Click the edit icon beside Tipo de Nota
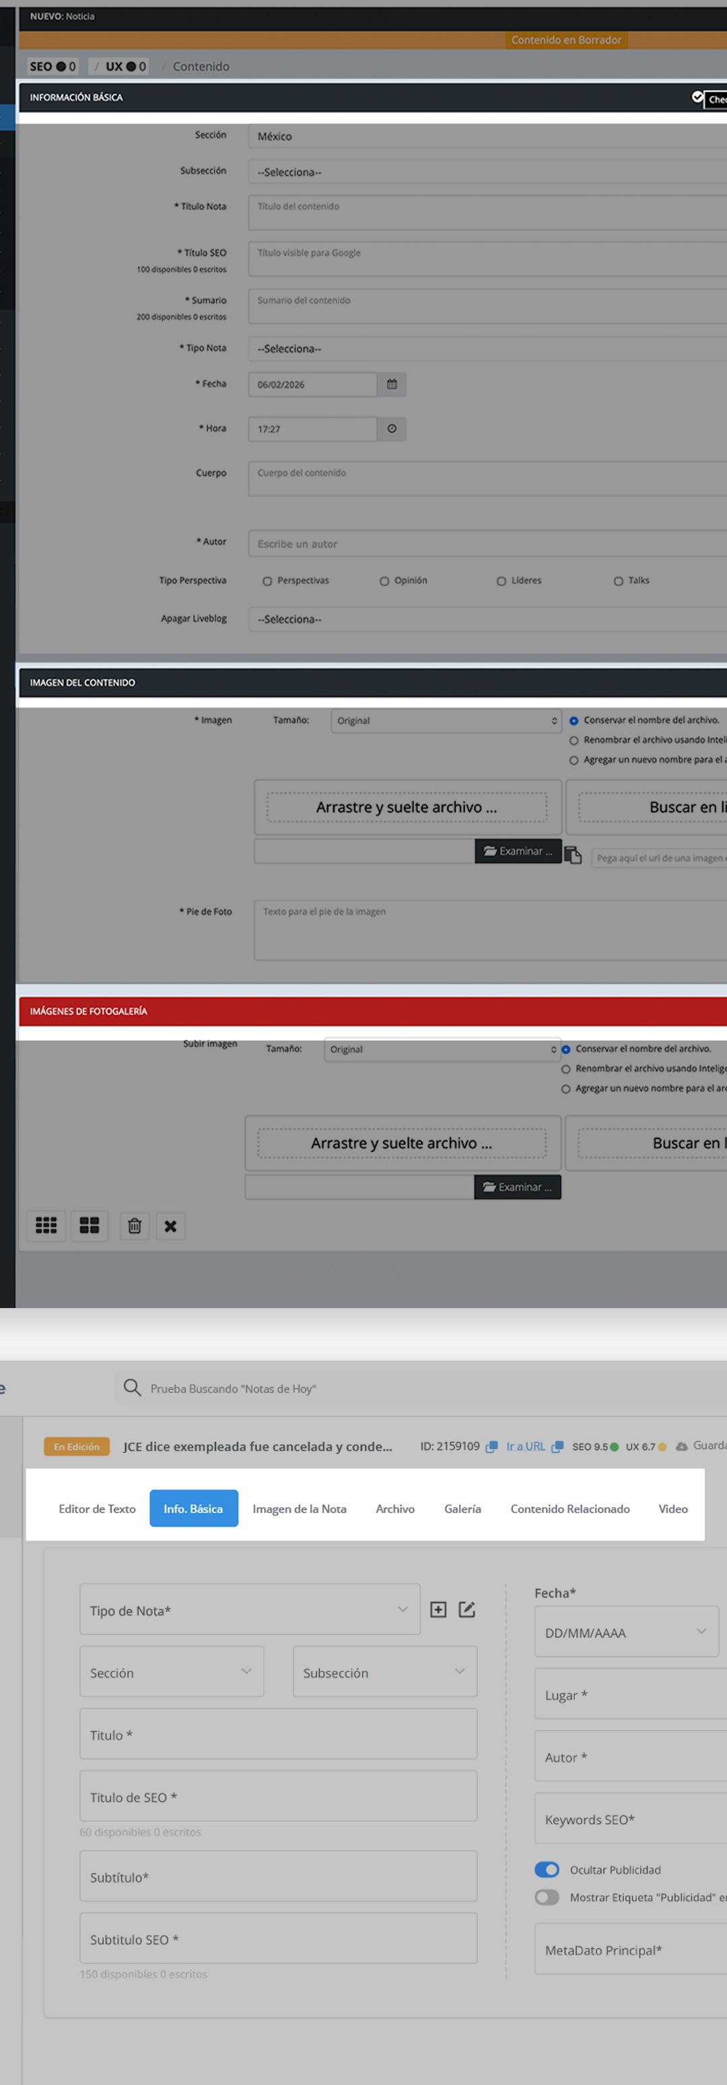Image resolution: width=727 pixels, height=2085 pixels. [467, 1610]
